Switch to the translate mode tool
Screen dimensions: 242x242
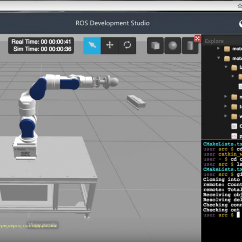click(110, 46)
